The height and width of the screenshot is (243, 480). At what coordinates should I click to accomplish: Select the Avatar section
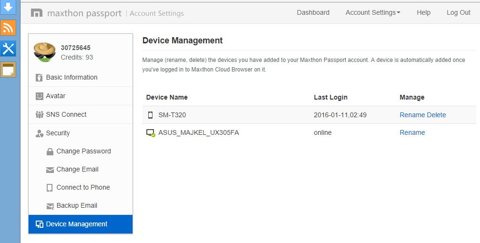pos(56,96)
